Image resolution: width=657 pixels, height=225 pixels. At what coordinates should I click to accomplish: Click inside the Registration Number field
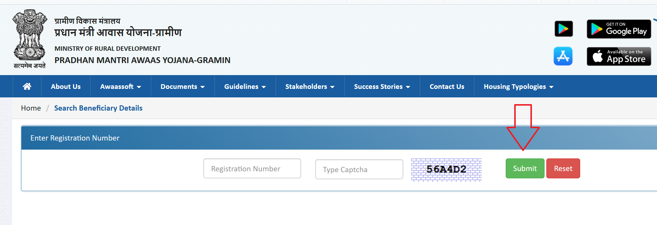point(252,168)
